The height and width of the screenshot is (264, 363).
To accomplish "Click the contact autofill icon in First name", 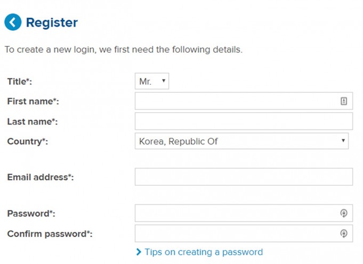I will coord(344,101).
